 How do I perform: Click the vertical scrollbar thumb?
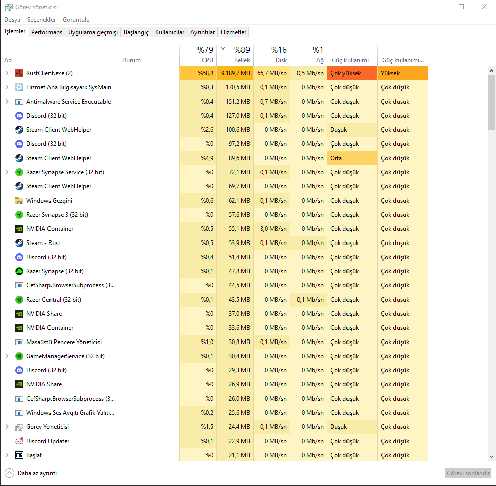491,103
